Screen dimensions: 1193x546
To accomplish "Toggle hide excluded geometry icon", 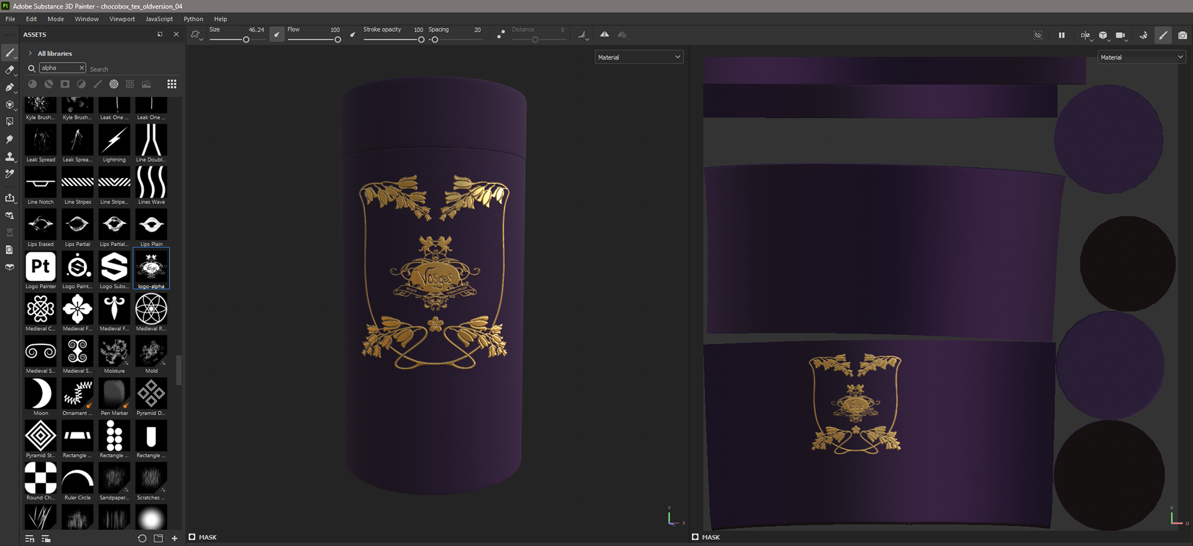I will coord(1038,35).
